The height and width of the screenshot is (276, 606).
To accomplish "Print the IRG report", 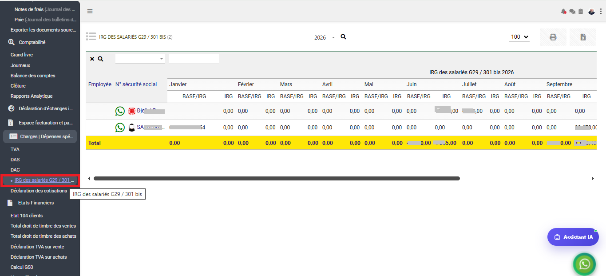I will (553, 37).
